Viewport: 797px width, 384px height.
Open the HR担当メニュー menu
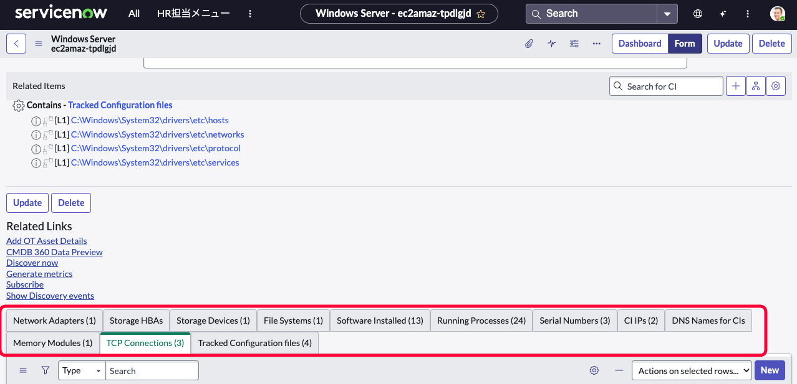click(193, 14)
